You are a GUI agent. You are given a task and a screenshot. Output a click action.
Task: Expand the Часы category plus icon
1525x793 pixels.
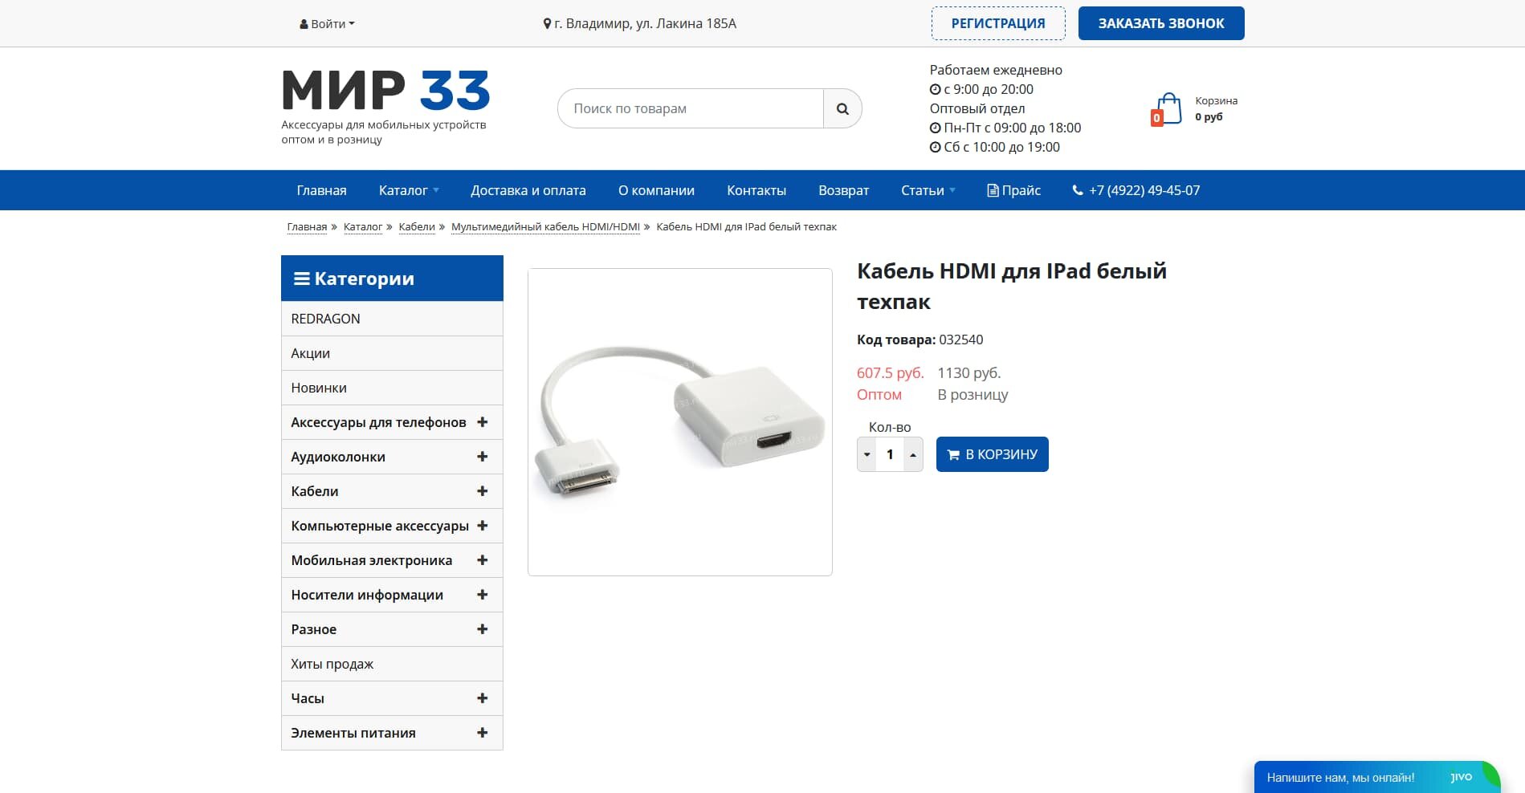[482, 698]
